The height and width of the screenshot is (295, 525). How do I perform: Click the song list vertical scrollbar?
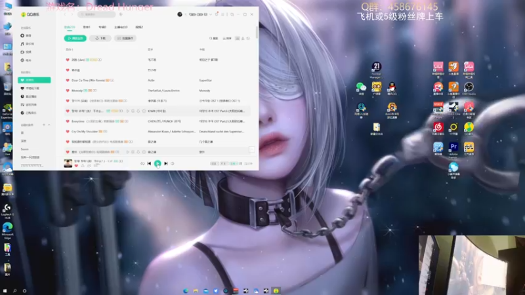(257, 32)
